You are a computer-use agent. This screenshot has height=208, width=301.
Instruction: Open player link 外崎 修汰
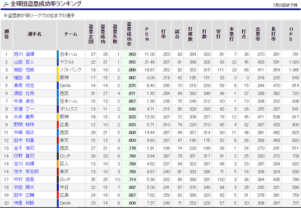pyautogui.click(x=24, y=133)
